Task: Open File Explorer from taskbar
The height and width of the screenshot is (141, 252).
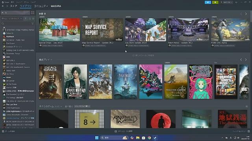Action: (138, 137)
